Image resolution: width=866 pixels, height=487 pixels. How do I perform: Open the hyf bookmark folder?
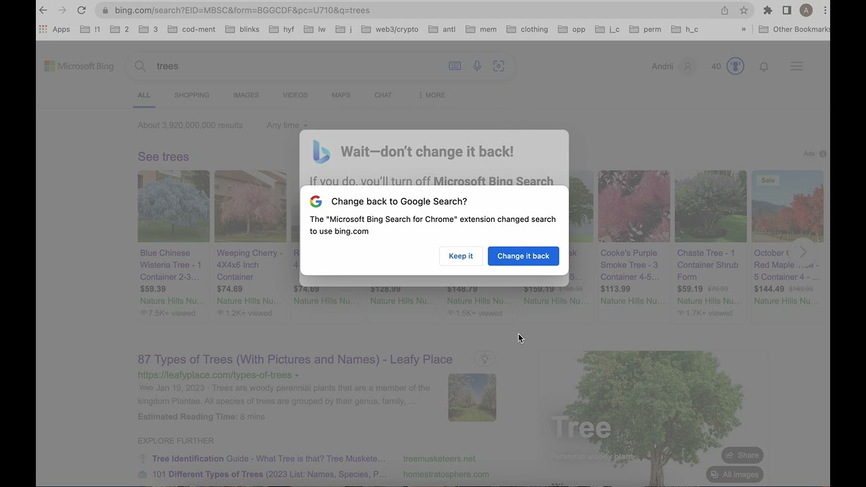(x=281, y=29)
